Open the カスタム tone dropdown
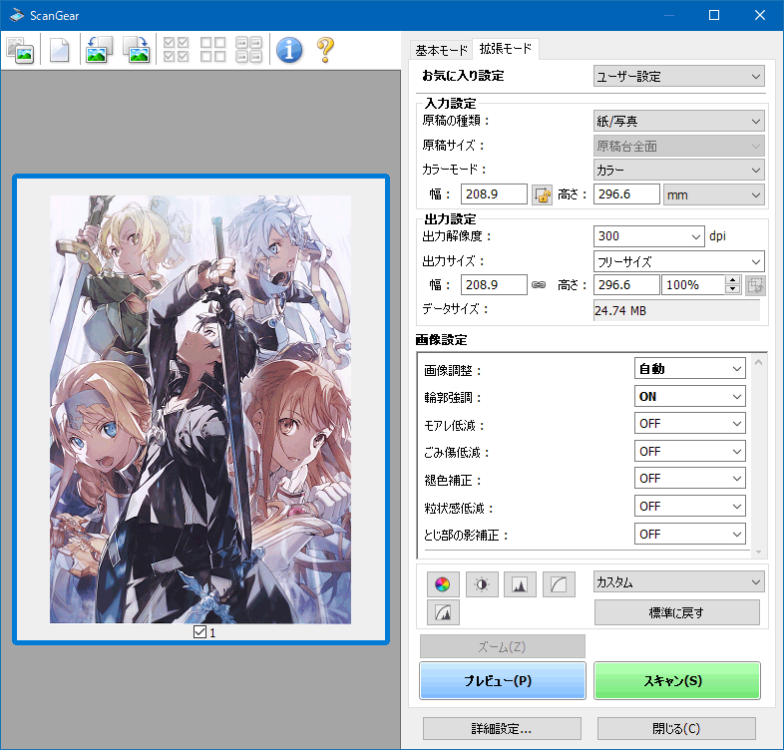Viewport: 784px width, 750px height. pyautogui.click(x=678, y=582)
